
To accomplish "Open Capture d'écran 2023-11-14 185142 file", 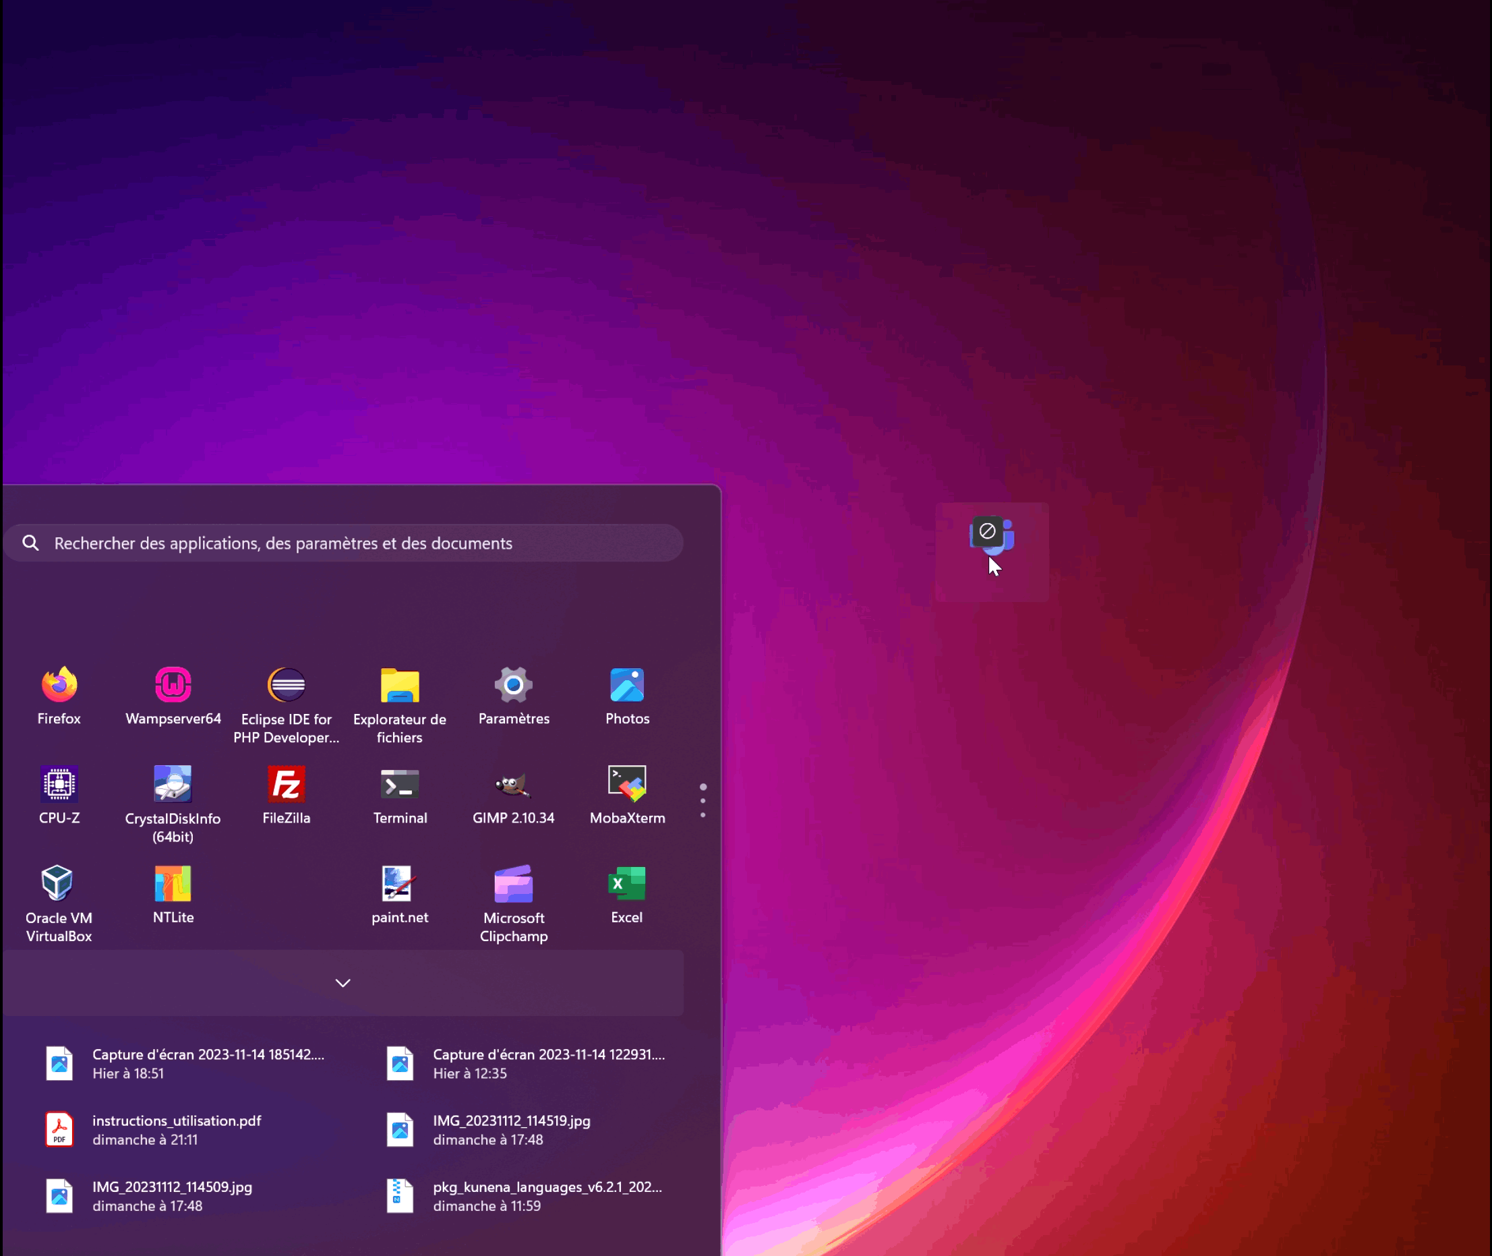I will [186, 1064].
